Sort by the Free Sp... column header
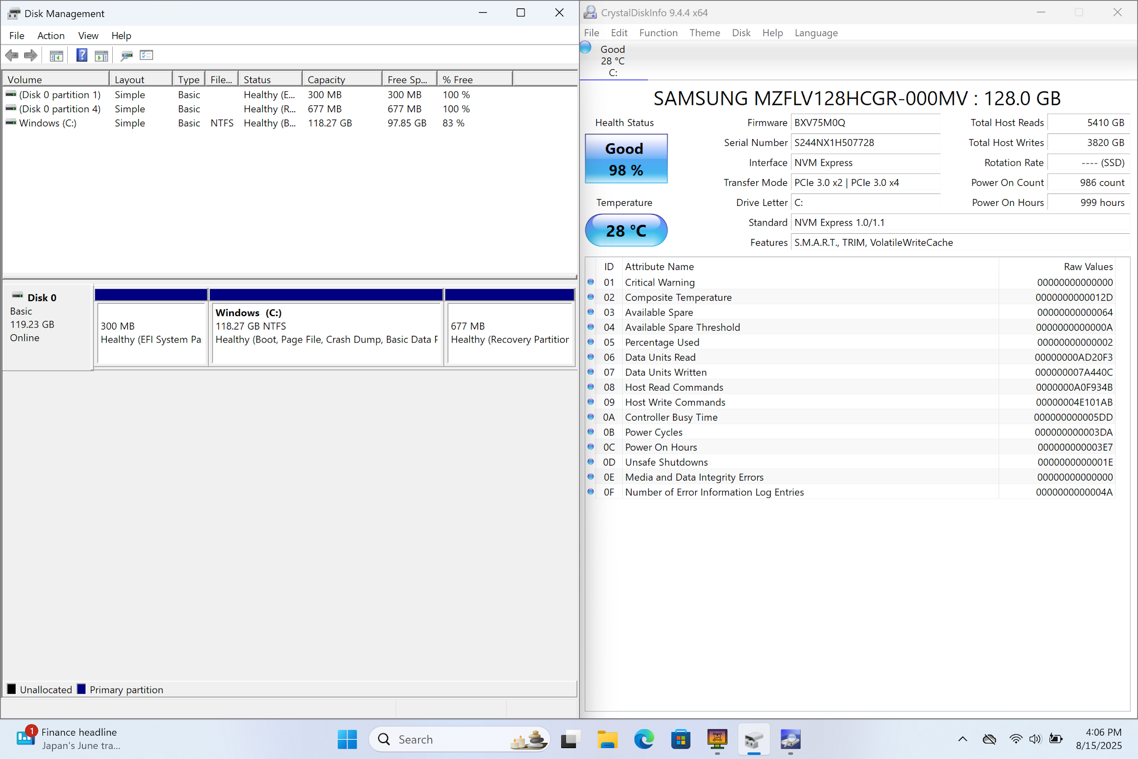 point(410,79)
